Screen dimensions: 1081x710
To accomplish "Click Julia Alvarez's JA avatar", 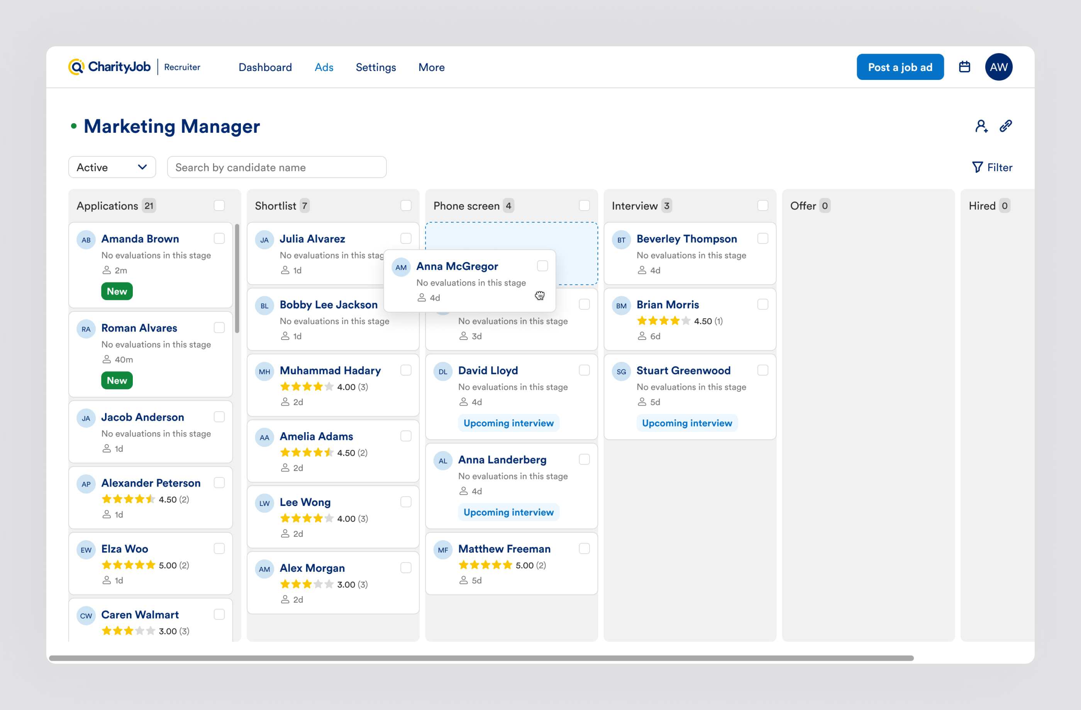I will point(264,240).
